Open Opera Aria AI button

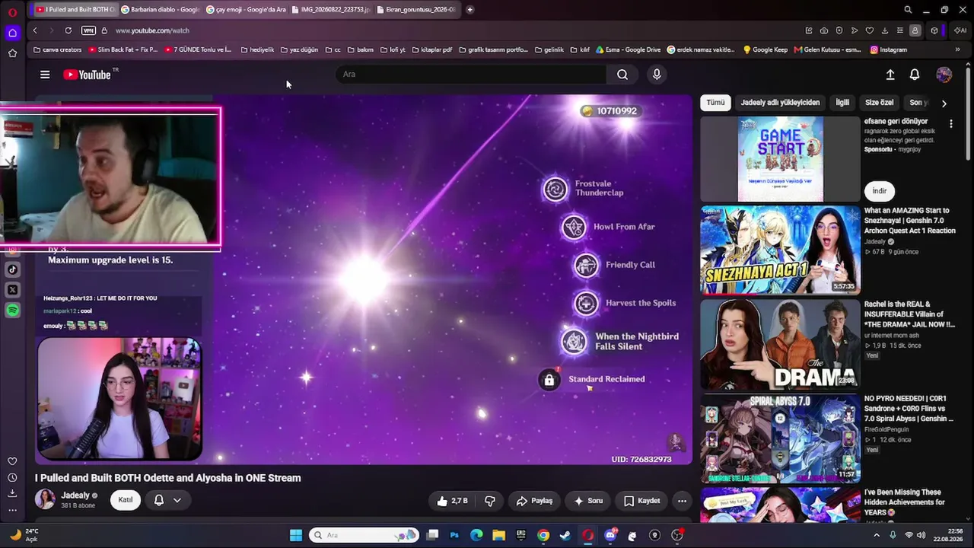[960, 30]
